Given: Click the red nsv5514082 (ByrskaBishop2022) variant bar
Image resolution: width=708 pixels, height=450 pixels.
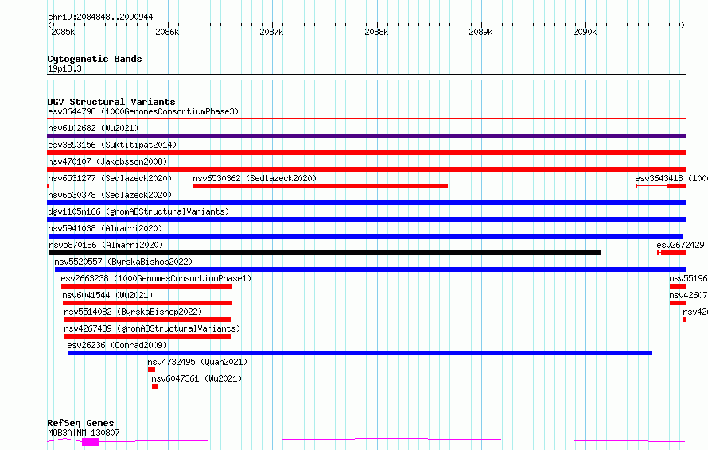Looking at the screenshot, I should click(148, 320).
